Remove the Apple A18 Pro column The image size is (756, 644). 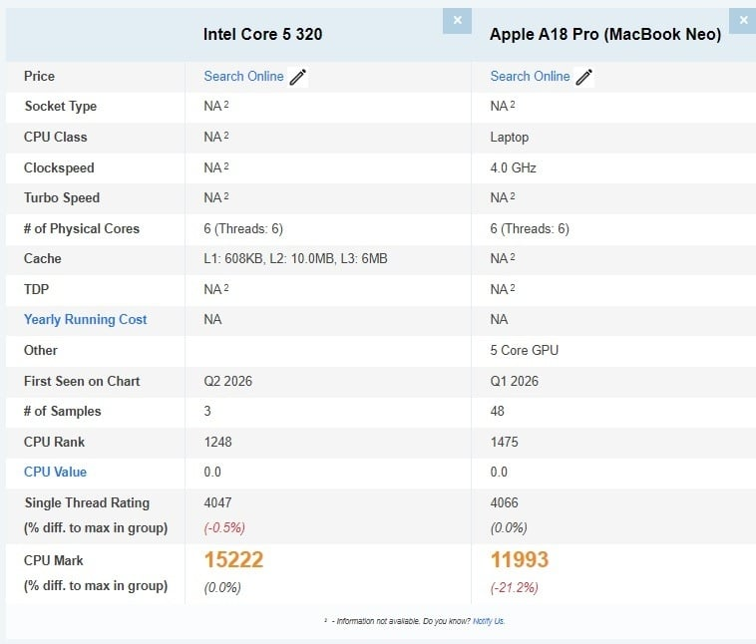tap(743, 20)
